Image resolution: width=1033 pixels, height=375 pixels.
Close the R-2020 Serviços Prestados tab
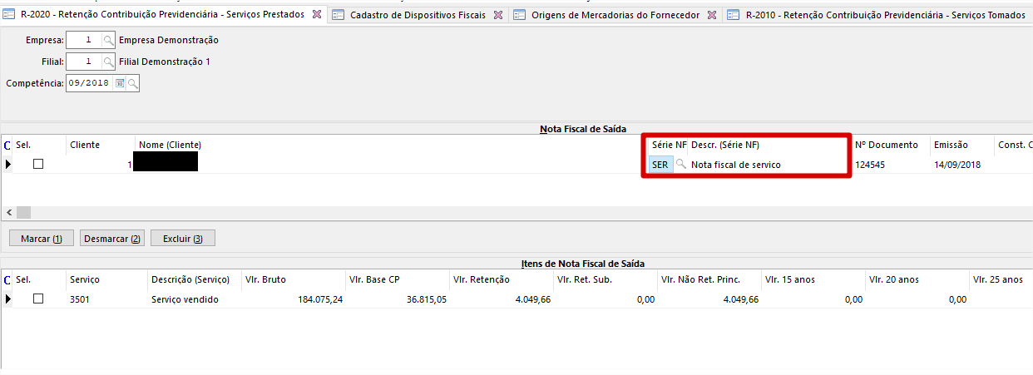coord(316,15)
